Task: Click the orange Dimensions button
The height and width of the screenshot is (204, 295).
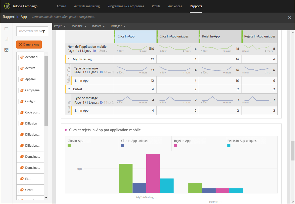Action: click(x=29, y=45)
